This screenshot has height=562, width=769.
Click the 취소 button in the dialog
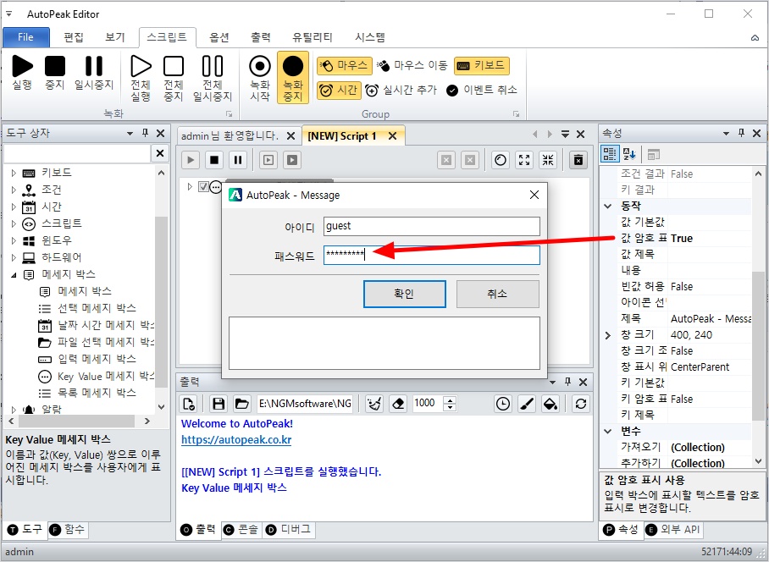tap(498, 294)
